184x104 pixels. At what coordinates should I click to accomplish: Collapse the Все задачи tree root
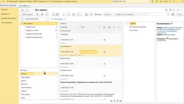(22, 23)
